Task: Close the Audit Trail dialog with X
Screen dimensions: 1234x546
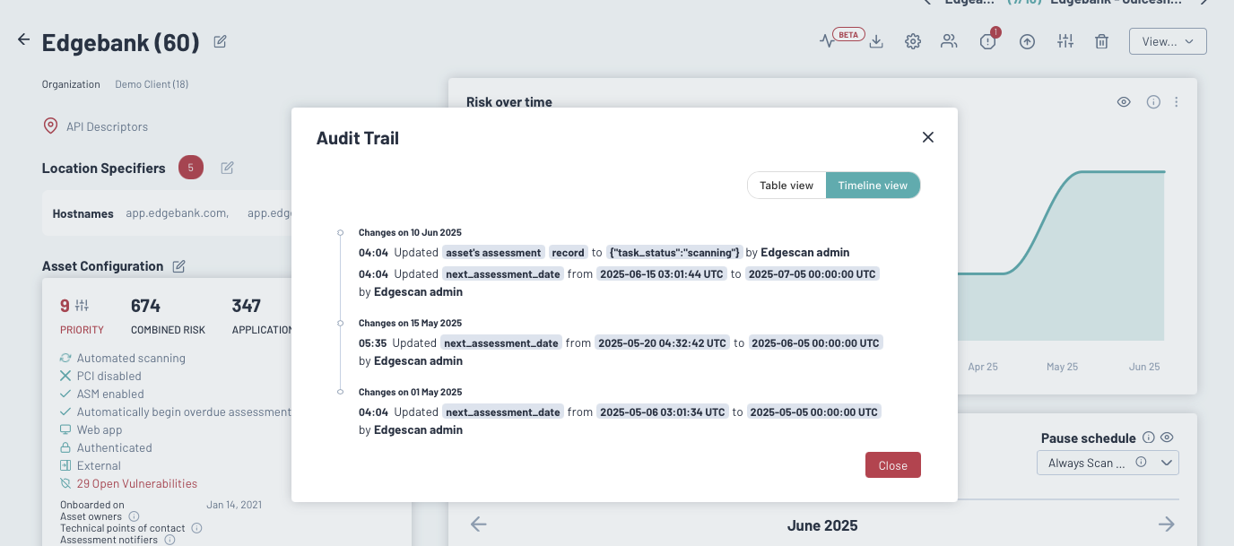Action: pyautogui.click(x=928, y=137)
